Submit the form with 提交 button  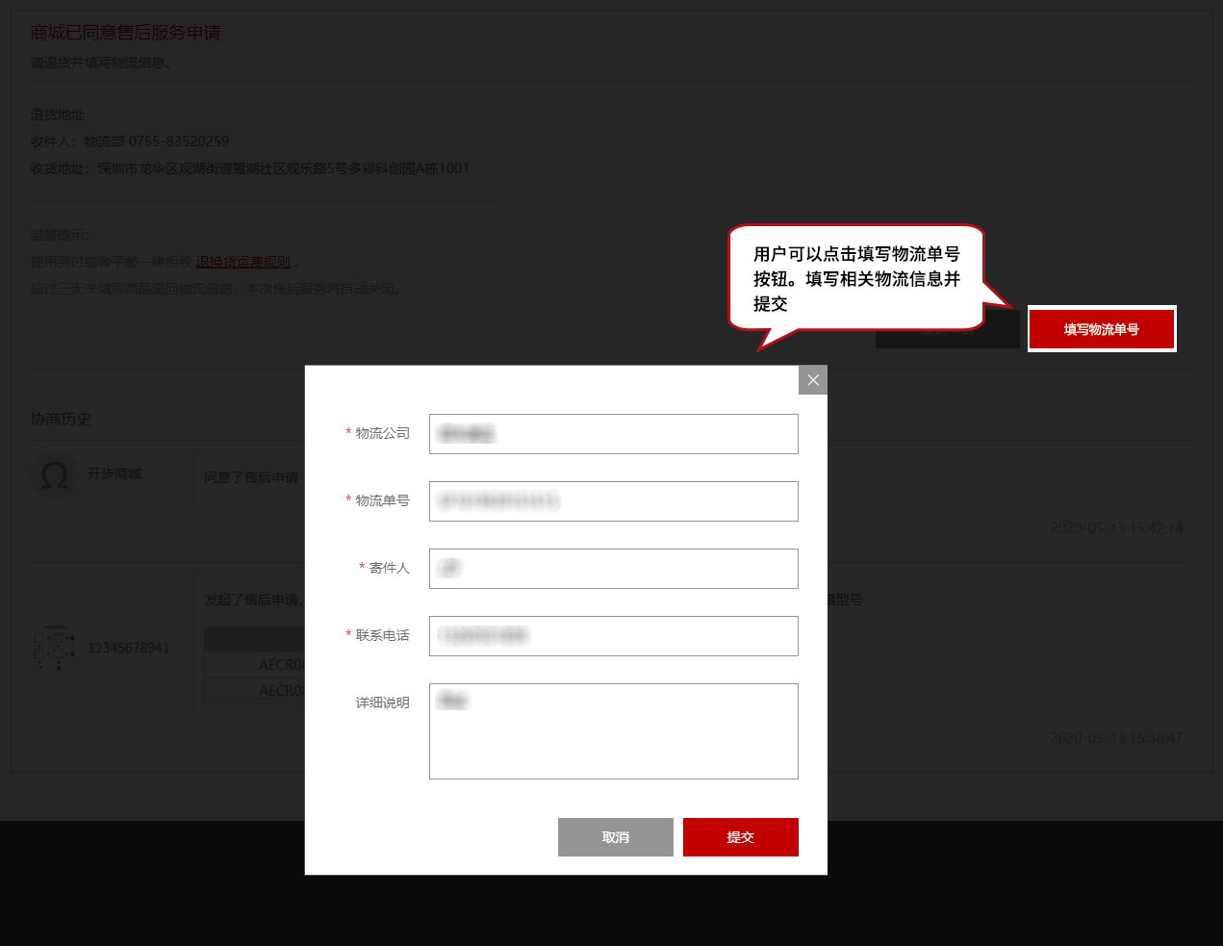point(740,837)
